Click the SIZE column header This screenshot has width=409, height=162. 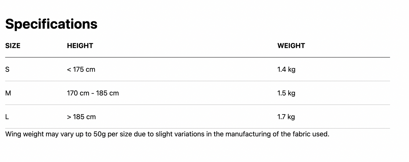(x=13, y=46)
